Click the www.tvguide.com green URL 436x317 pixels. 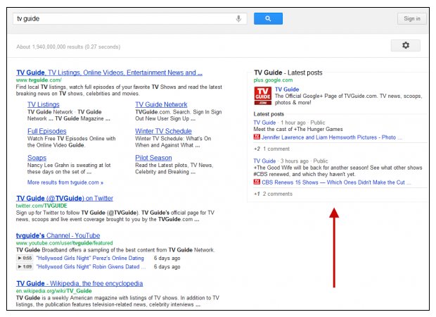pyautogui.click(x=39, y=80)
